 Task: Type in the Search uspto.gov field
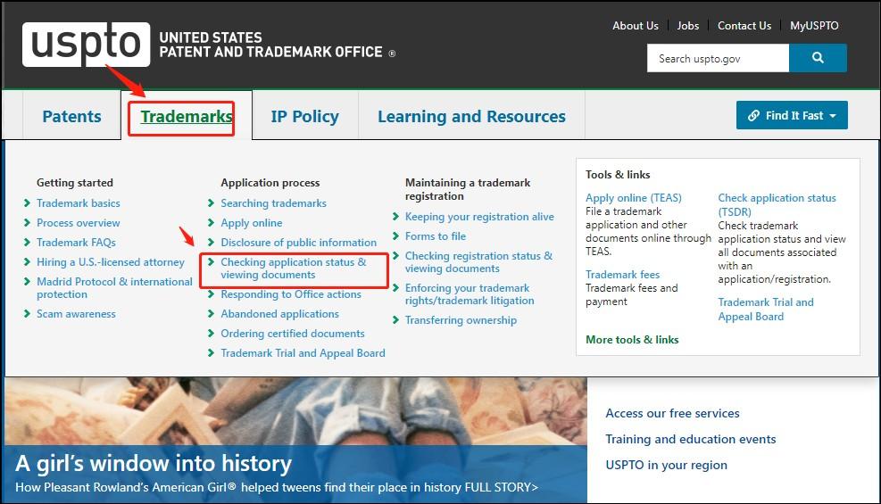718,59
